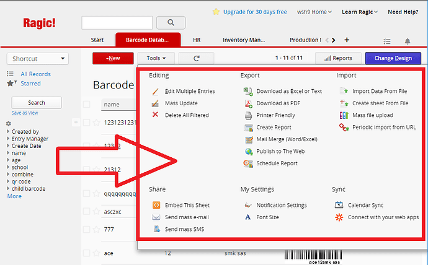Expand the Entry Manager filter
The image size is (428, 265).
click(x=8, y=138)
